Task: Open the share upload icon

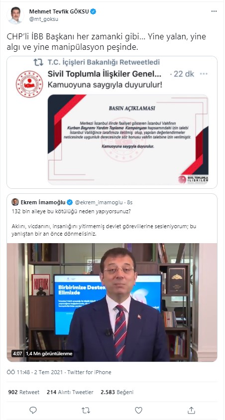Action: point(191,410)
